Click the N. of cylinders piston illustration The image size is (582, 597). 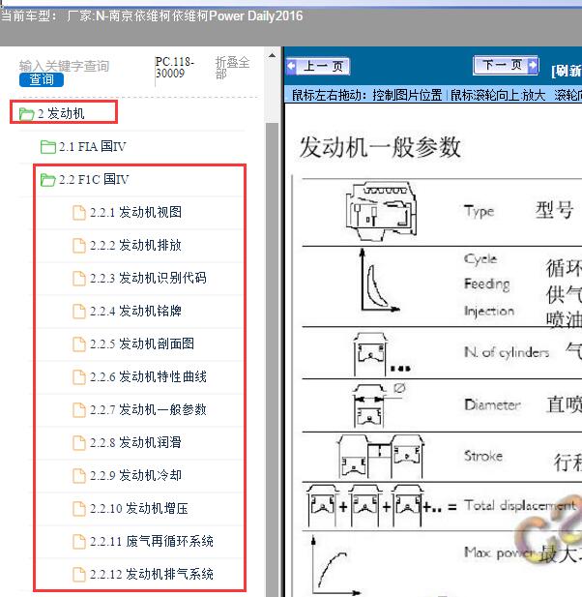pos(381,353)
